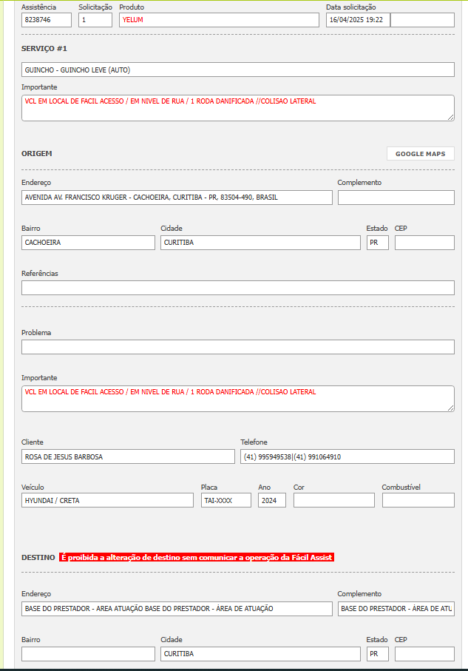
Task: Select the origin Estado field PR
Action: point(377,243)
